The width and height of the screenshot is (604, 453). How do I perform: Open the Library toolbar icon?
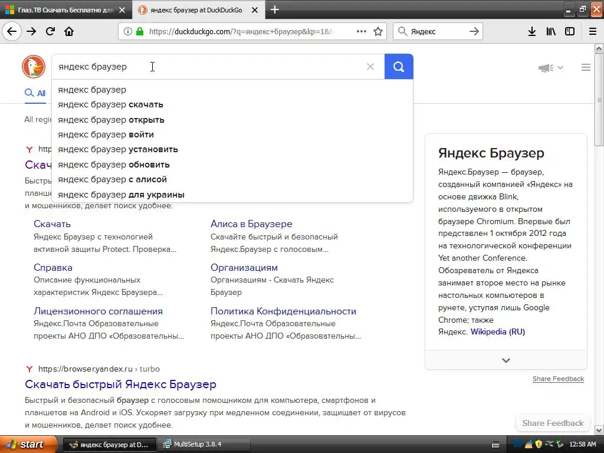point(551,31)
